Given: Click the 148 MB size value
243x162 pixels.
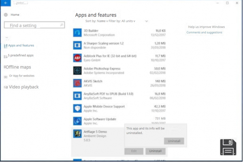Looking at the screenshot, I should pos(160,81).
